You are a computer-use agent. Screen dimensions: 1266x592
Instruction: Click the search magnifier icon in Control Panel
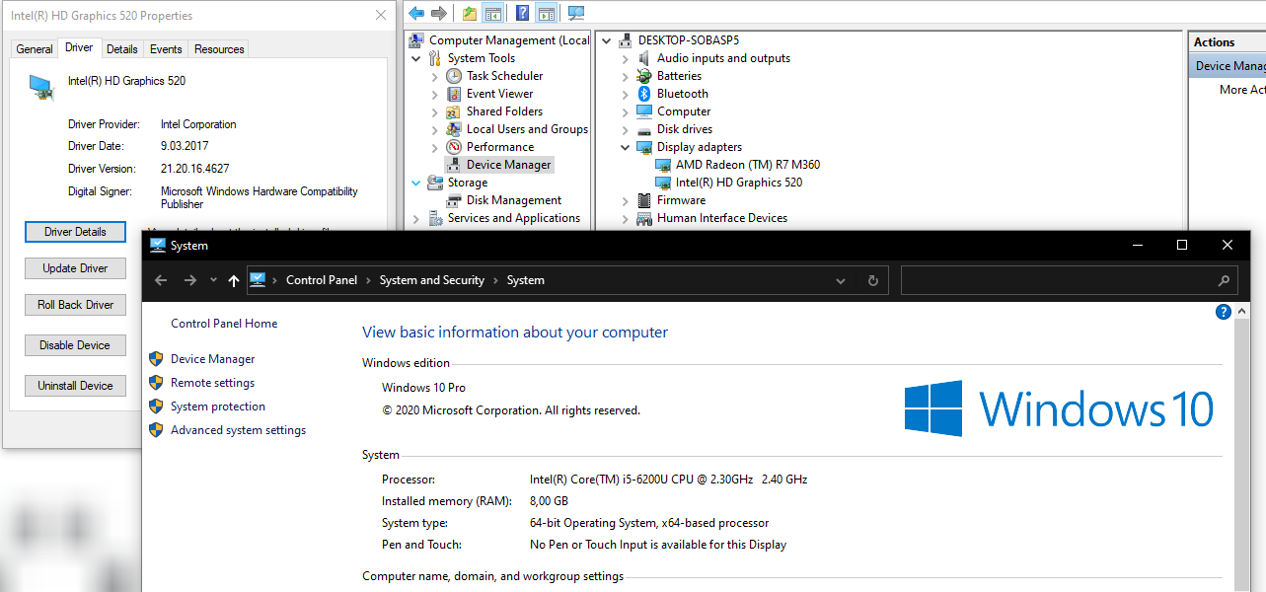[1224, 280]
